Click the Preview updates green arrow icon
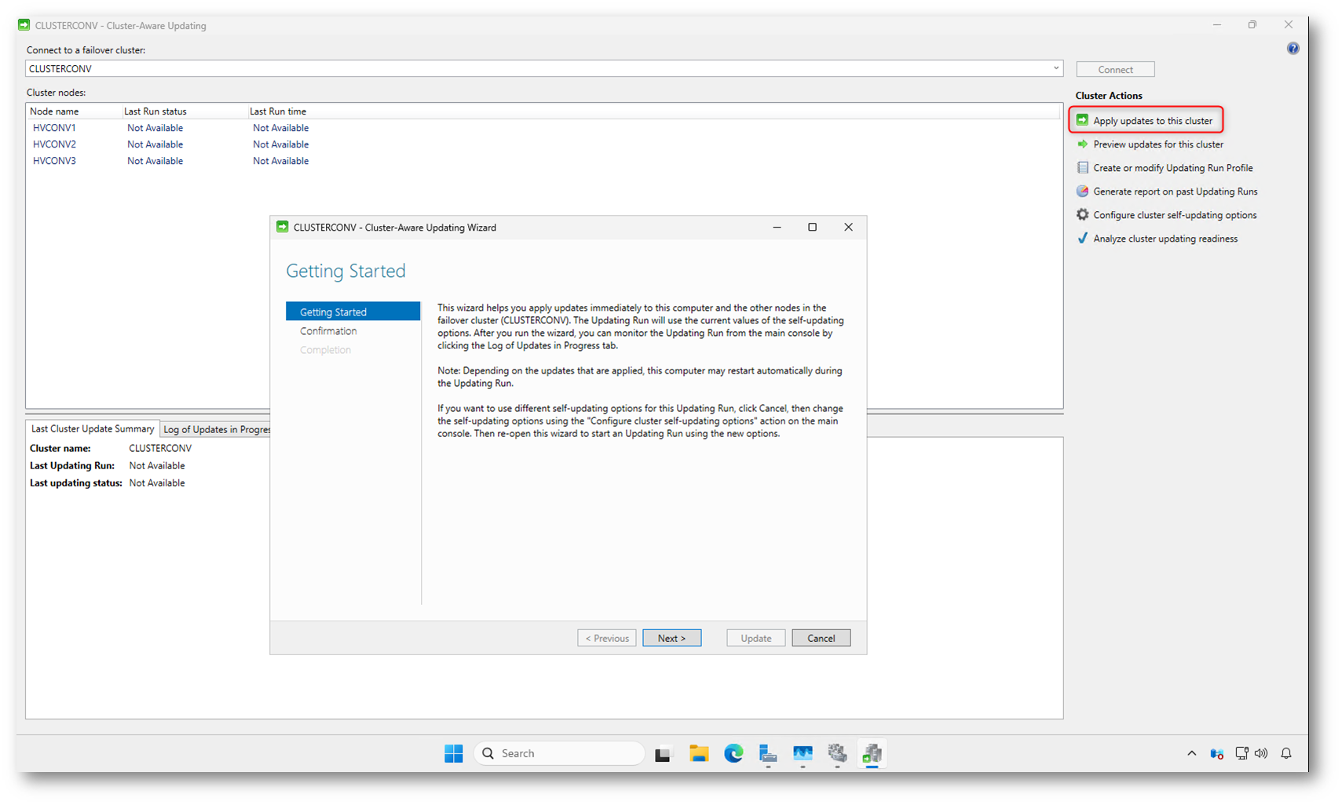 pos(1082,144)
